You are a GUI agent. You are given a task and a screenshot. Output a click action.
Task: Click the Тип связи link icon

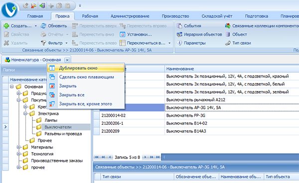228,43
